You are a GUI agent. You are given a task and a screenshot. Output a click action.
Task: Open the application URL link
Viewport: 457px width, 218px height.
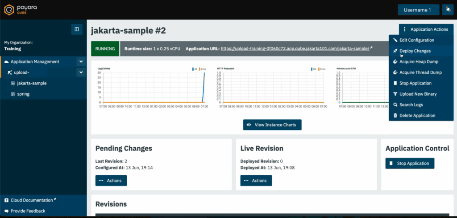(295, 49)
